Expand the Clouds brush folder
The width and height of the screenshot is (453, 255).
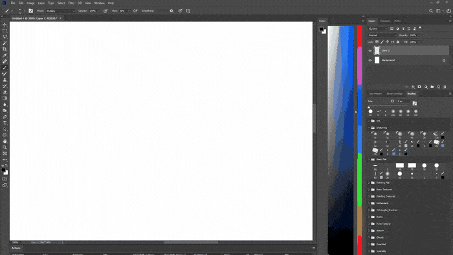[x=370, y=238]
